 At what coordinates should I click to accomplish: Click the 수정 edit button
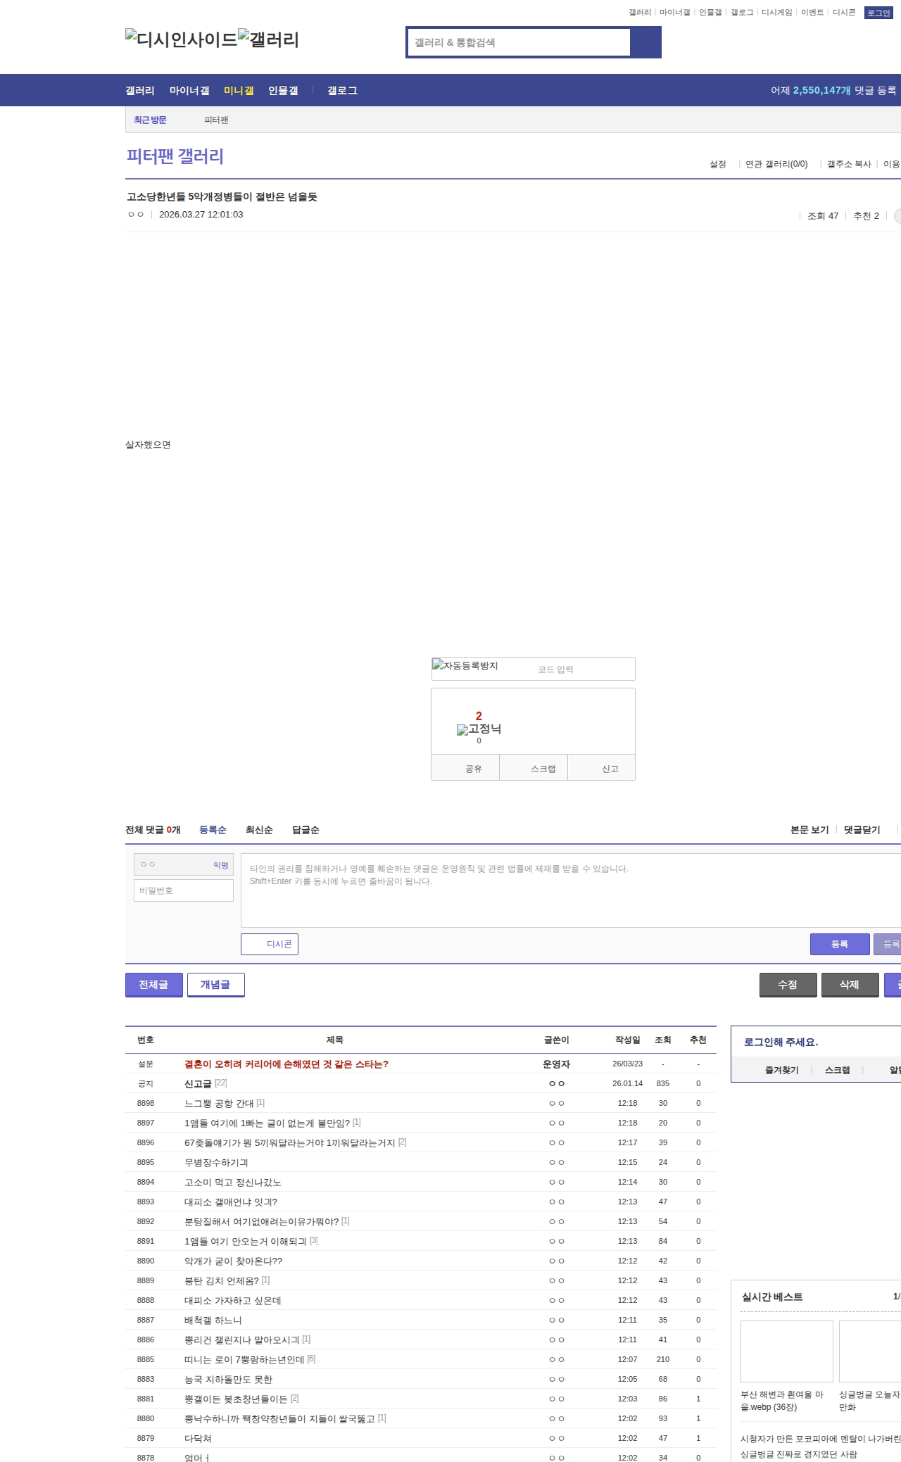point(788,985)
